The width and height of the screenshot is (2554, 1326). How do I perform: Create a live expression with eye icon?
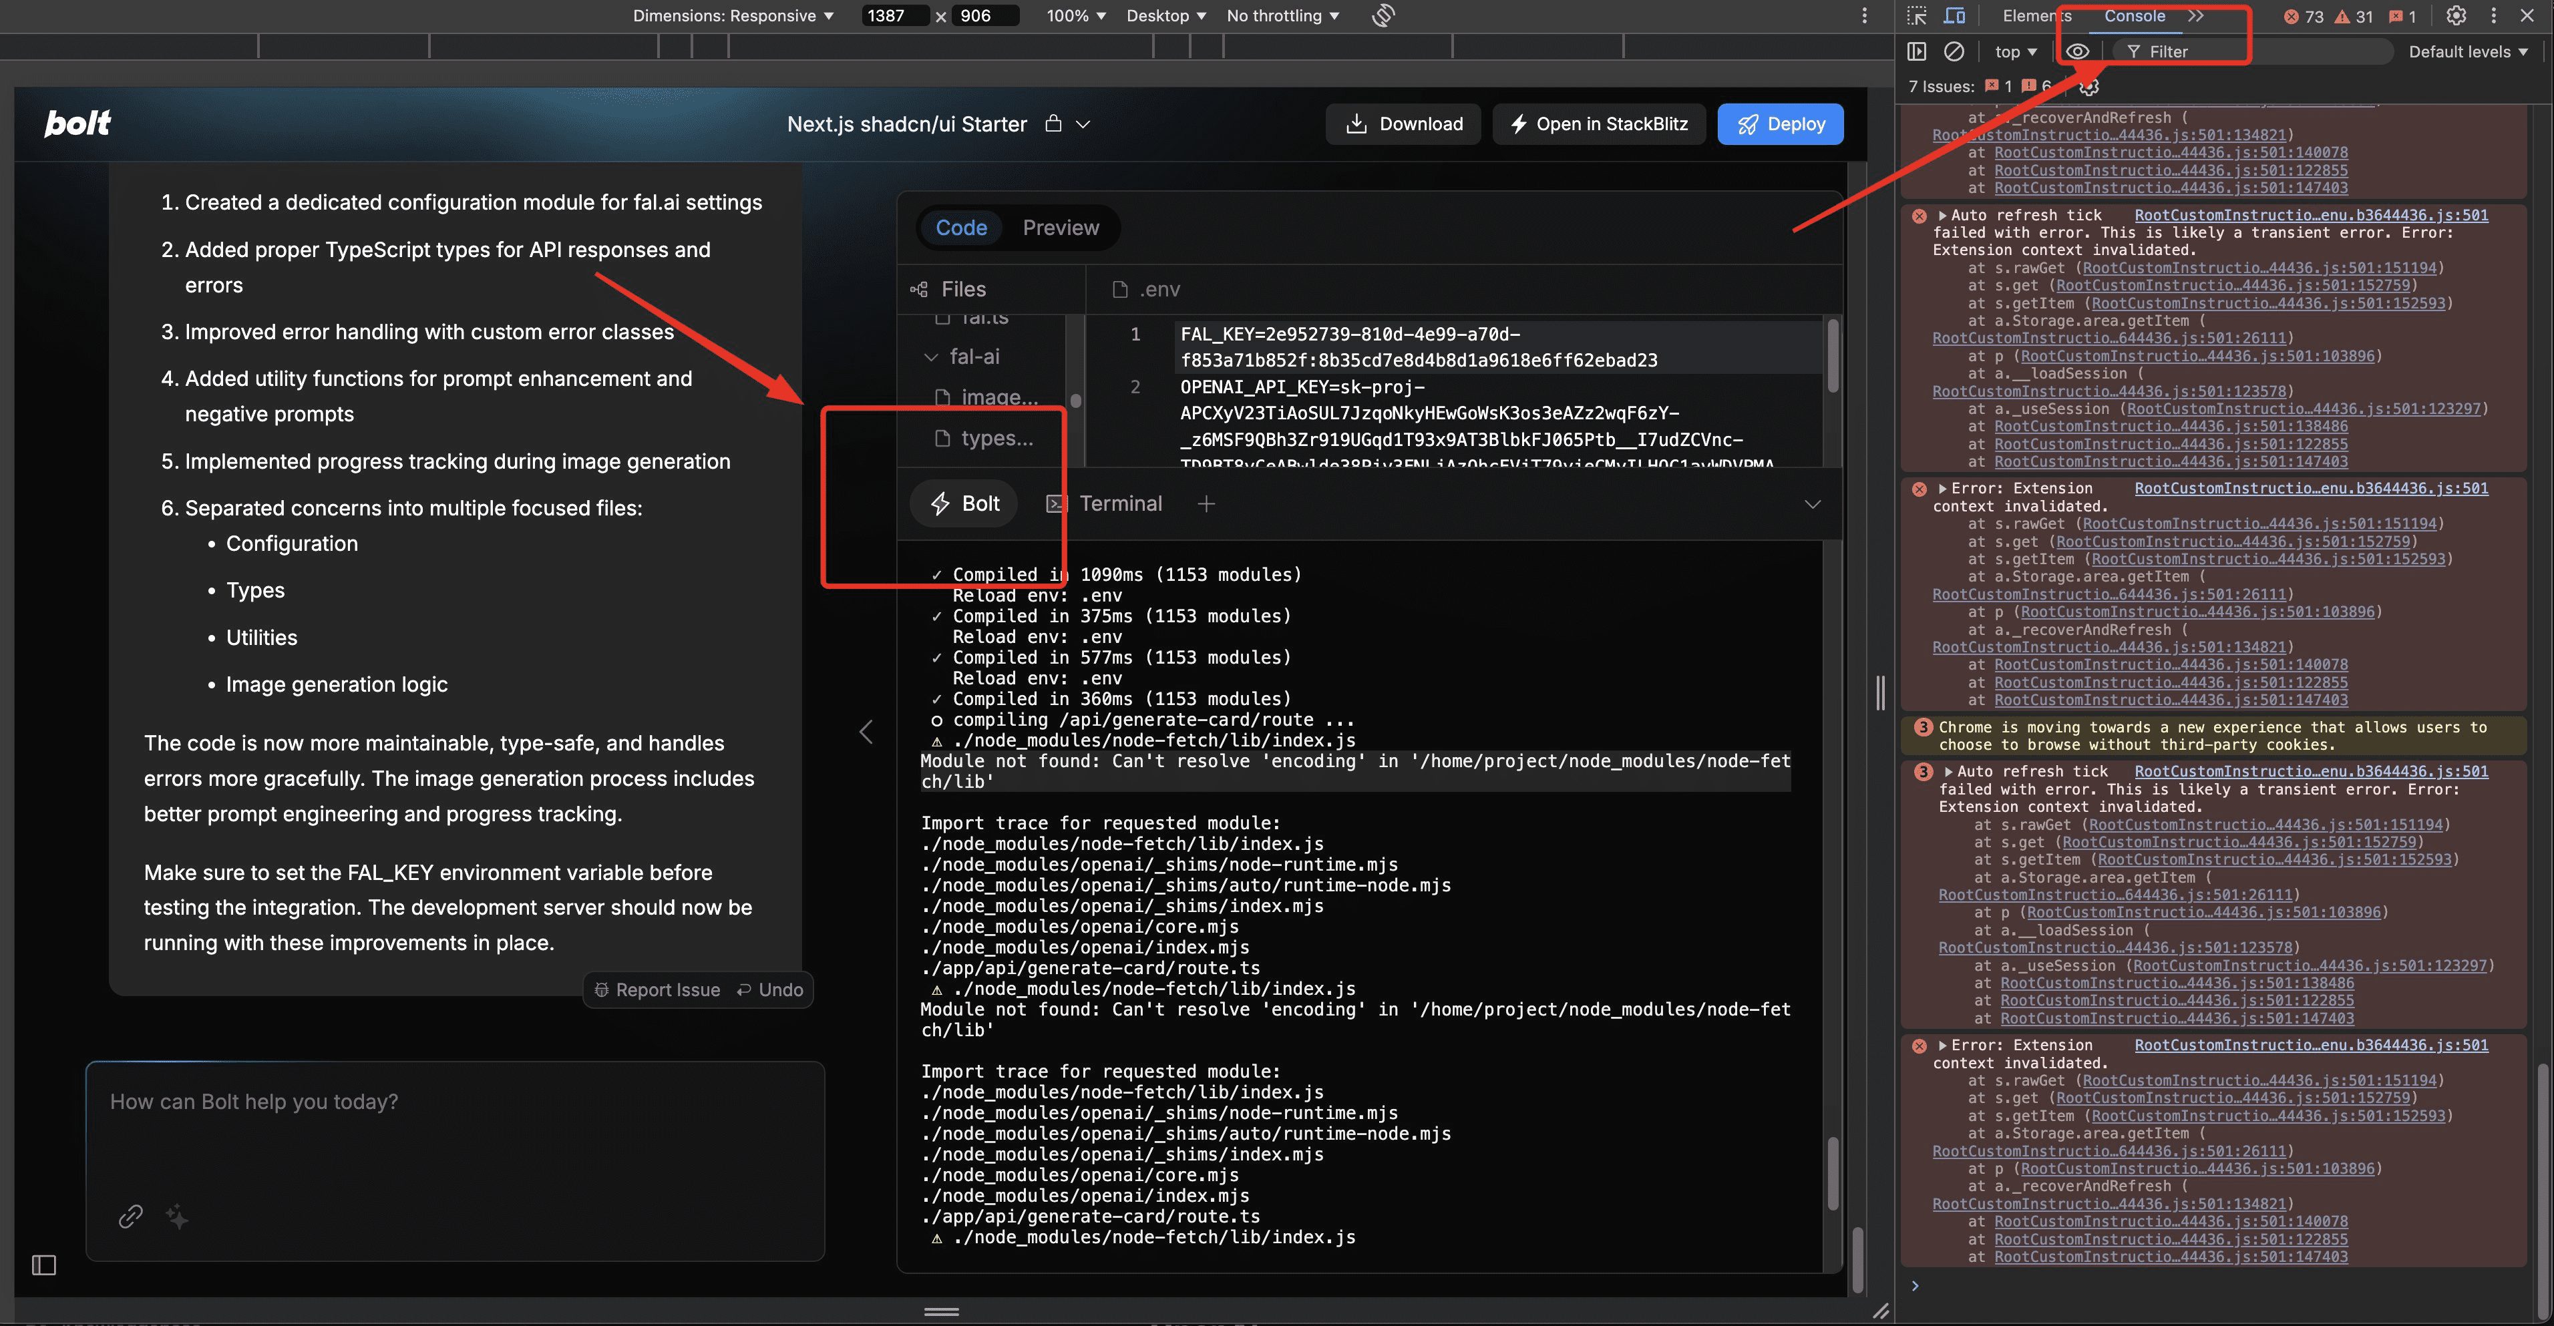tap(2078, 51)
